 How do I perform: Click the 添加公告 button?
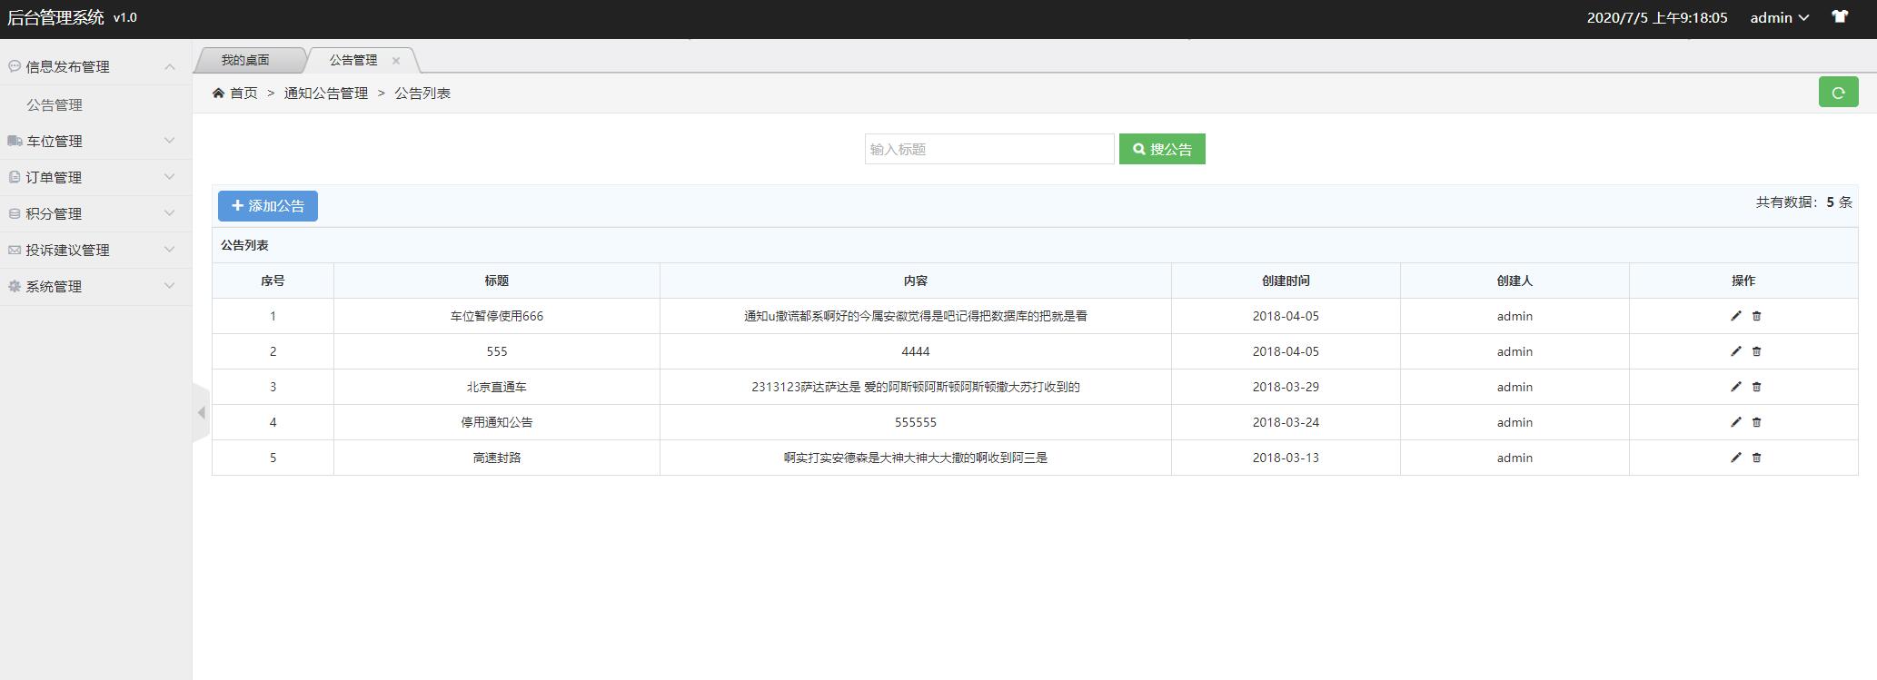267,206
